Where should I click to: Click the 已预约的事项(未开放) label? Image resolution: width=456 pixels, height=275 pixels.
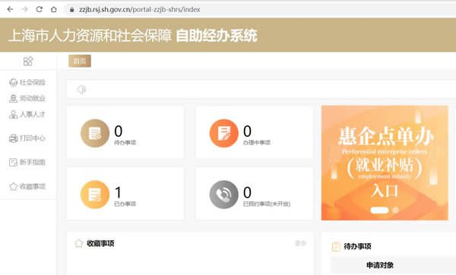tap(267, 204)
